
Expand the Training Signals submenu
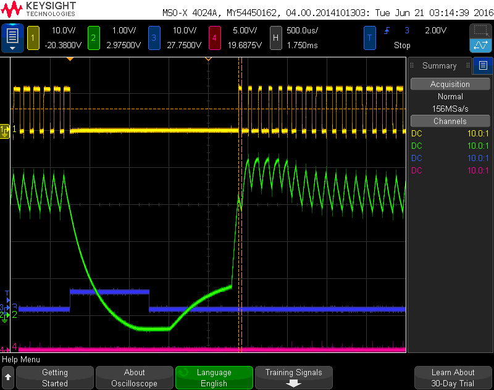[x=293, y=377]
